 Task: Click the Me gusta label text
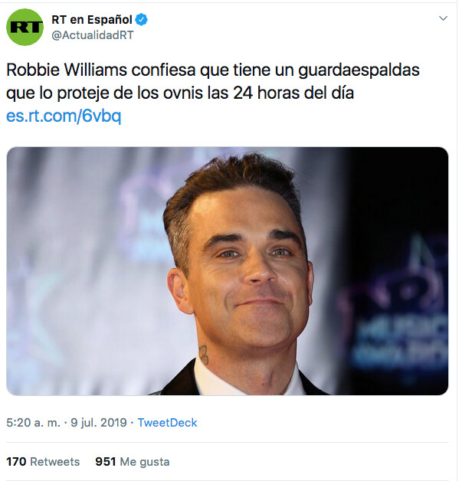[145, 462]
